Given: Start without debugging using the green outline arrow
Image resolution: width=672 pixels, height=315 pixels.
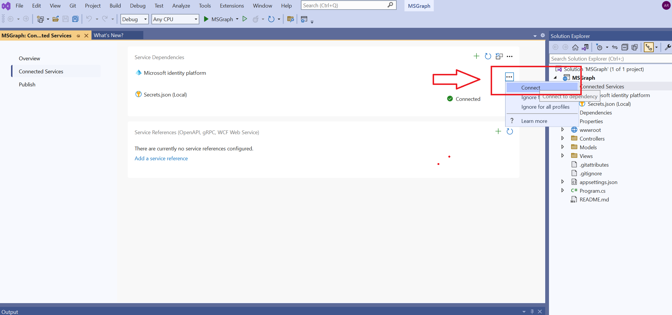Looking at the screenshot, I should pos(245,19).
